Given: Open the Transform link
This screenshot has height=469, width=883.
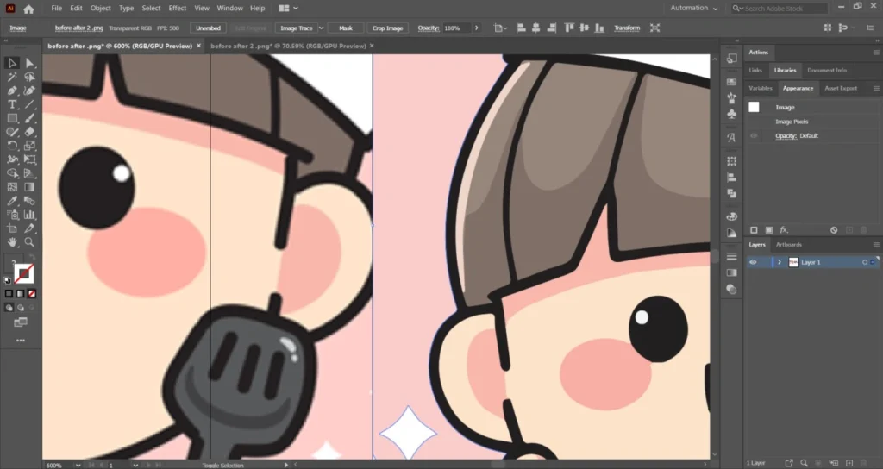Looking at the screenshot, I should tap(626, 28).
